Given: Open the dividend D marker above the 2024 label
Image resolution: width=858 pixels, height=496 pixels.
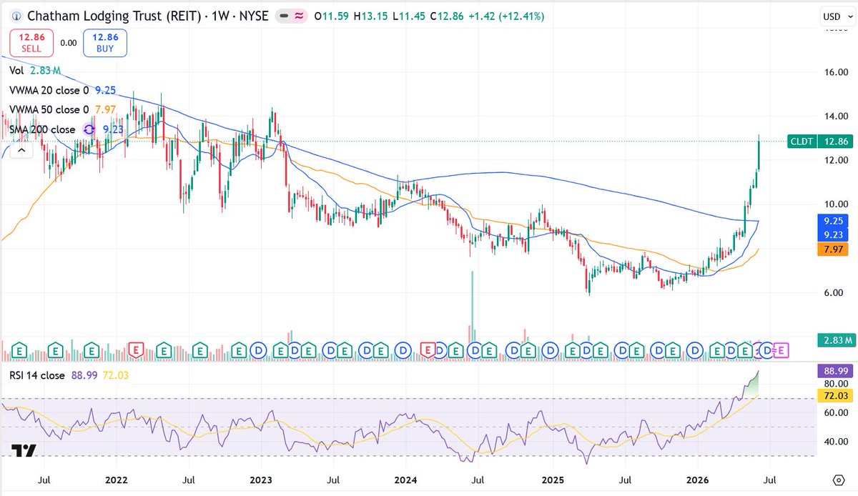Looking at the screenshot, I should pos(404,350).
